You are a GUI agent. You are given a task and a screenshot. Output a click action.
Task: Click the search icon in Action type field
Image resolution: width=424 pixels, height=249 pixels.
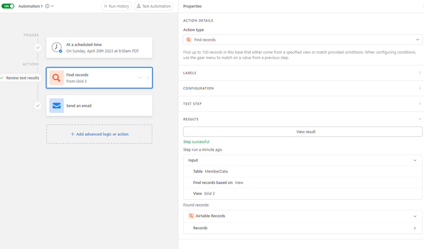(189, 40)
